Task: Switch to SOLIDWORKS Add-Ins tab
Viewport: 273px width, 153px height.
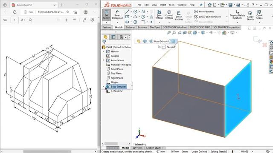Action: click(x=175, y=27)
